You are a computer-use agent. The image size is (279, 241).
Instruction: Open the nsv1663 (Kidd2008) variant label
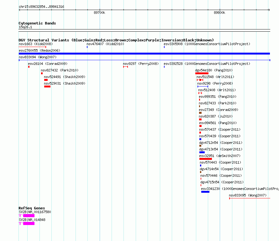coord(36,44)
